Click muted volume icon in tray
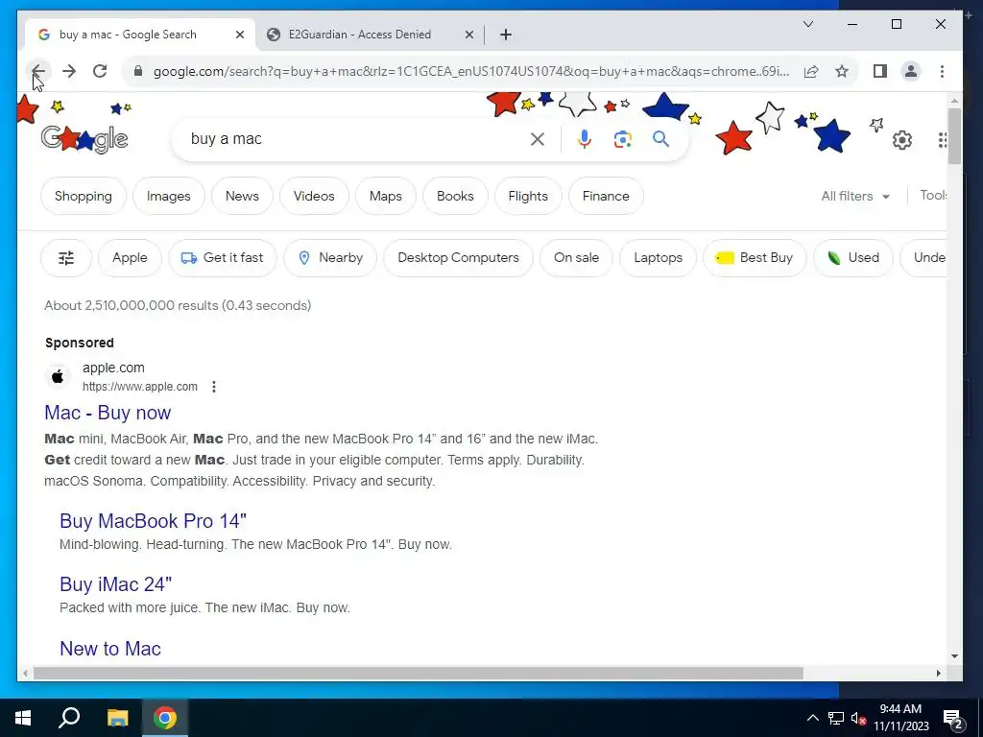Screen dimensions: 983x737 tap(858, 718)
